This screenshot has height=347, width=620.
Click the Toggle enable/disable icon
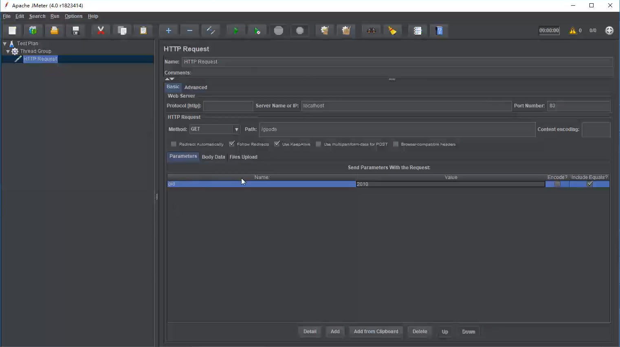(x=211, y=31)
